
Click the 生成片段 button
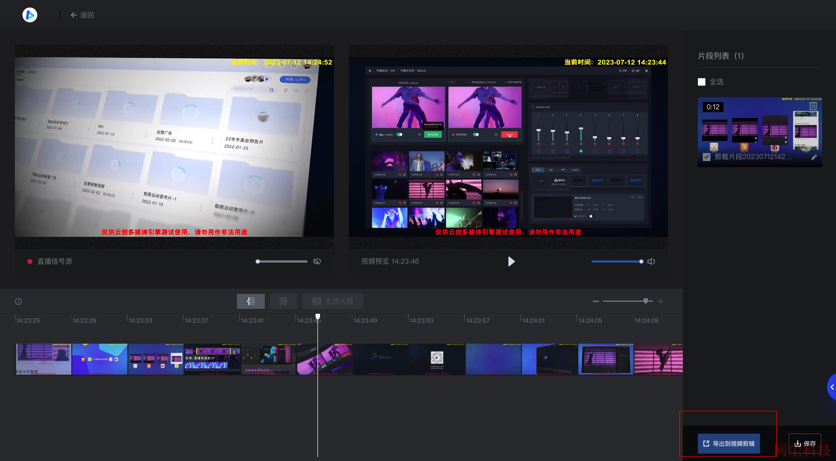(333, 301)
